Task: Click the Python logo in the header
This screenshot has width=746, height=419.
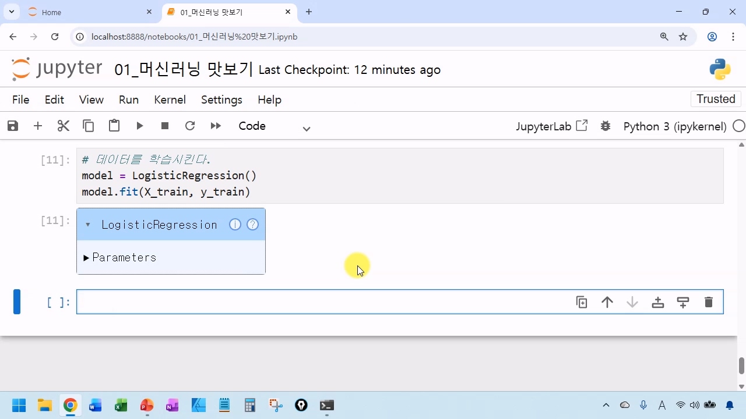Action: 720,69
